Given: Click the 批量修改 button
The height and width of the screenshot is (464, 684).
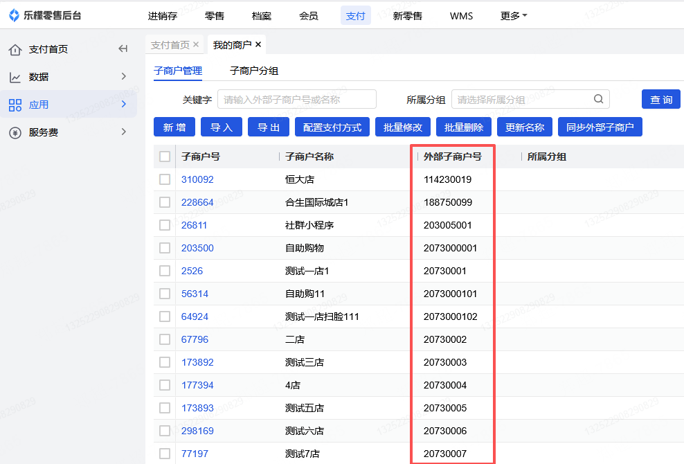Looking at the screenshot, I should 403,127.
